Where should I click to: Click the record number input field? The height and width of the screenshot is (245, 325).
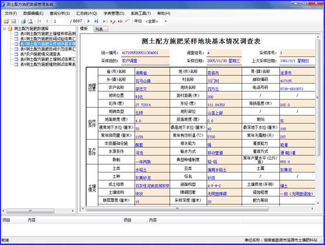click(61, 21)
